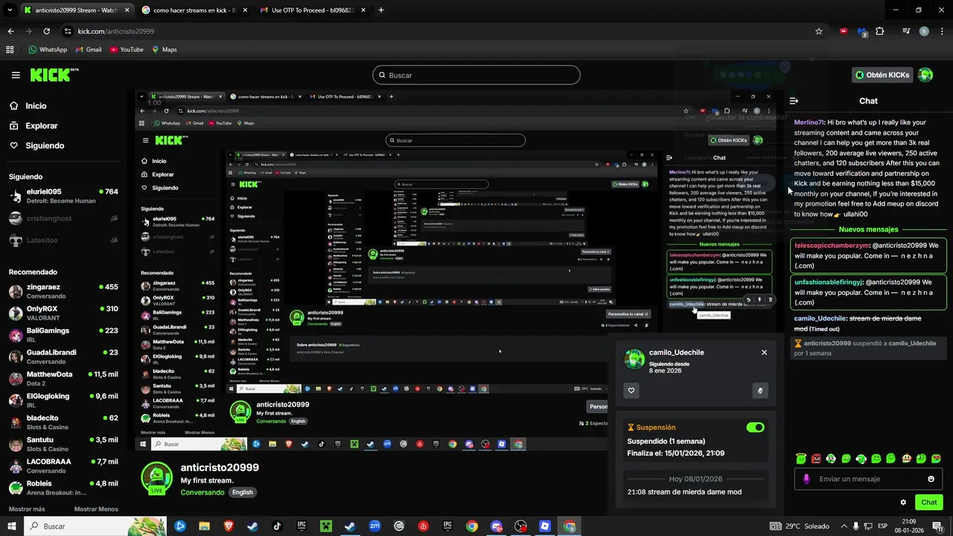The height and width of the screenshot is (536, 953).
Task: Click the Conversando category link
Action: (202, 492)
